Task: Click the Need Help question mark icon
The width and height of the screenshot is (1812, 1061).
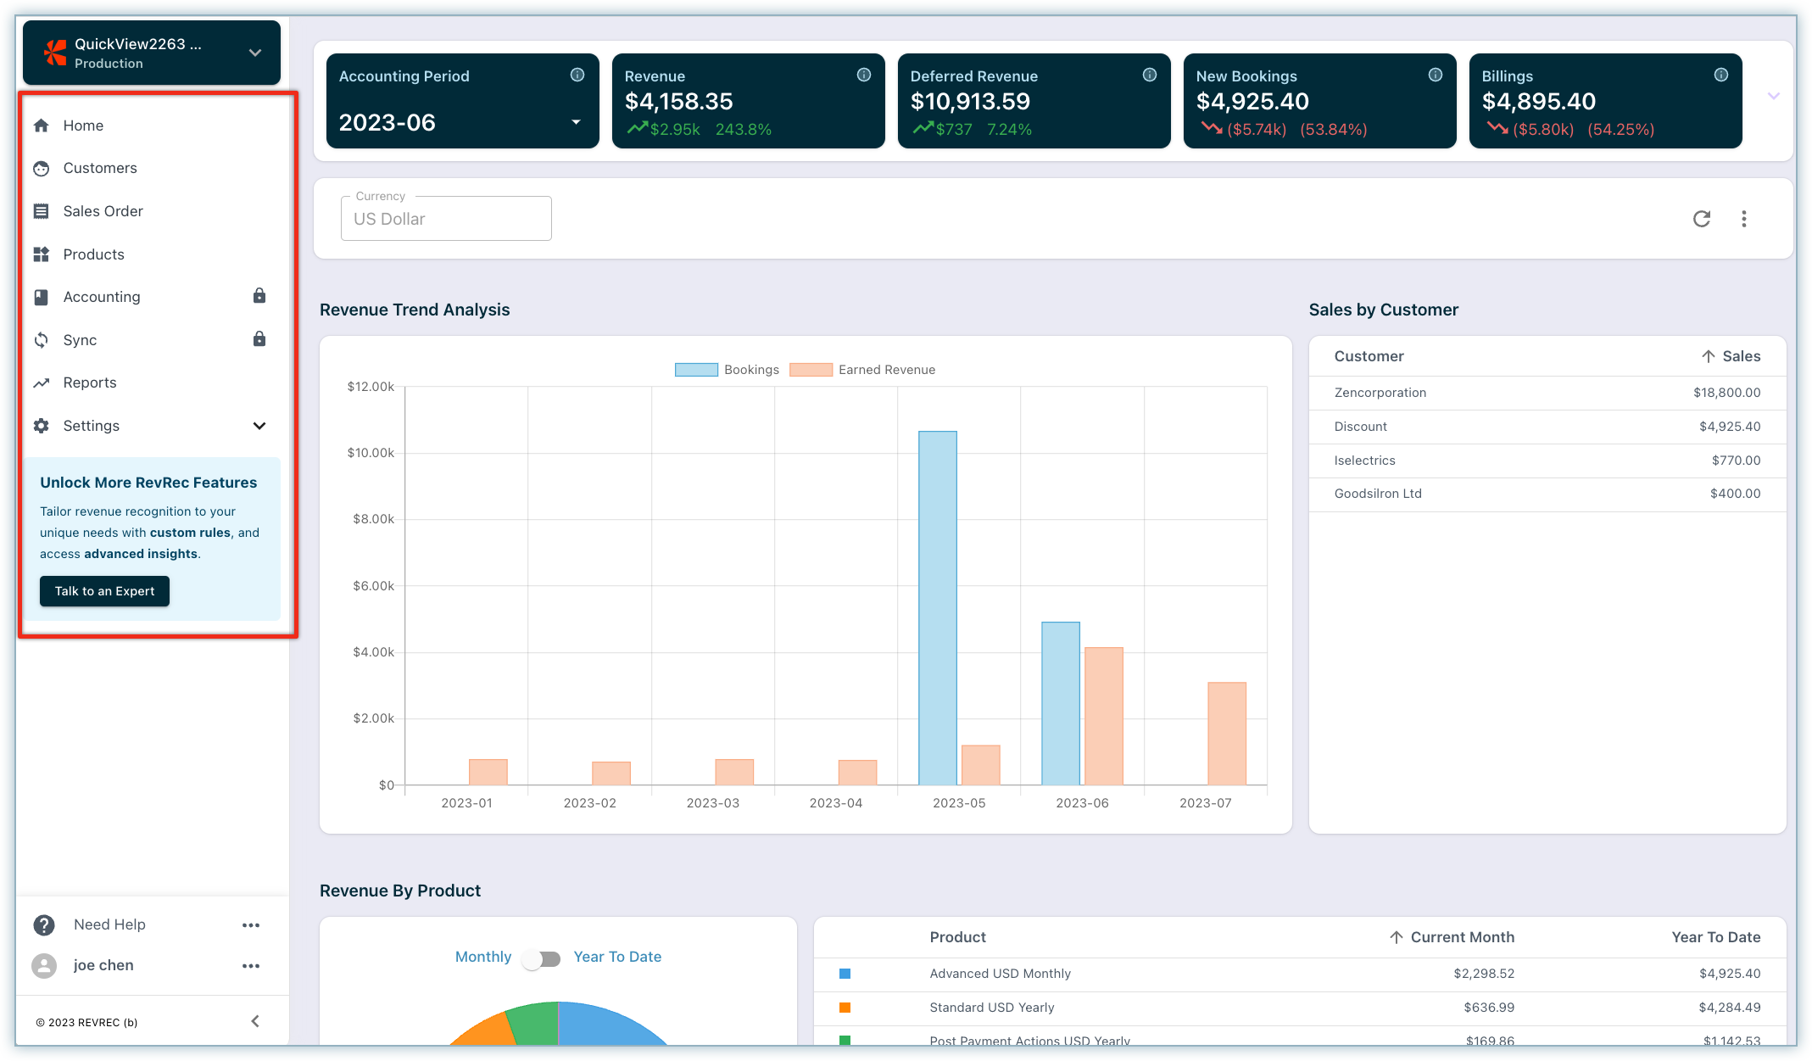Action: [x=44, y=925]
